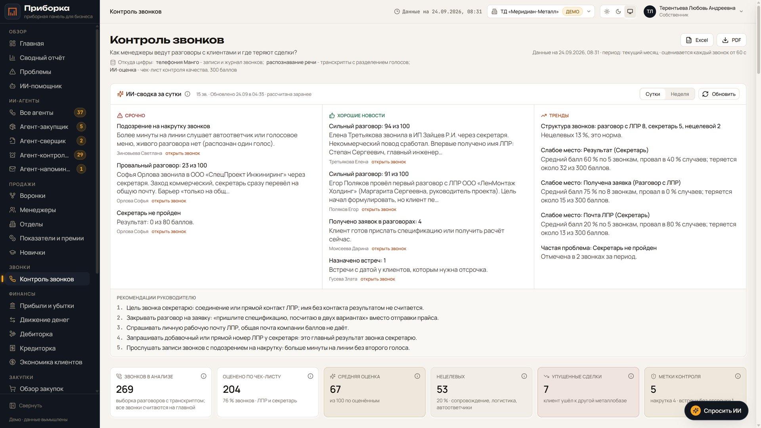The image size is (761, 428).
Task: Open call link for Зиновьева Светлана
Action: pos(182,153)
